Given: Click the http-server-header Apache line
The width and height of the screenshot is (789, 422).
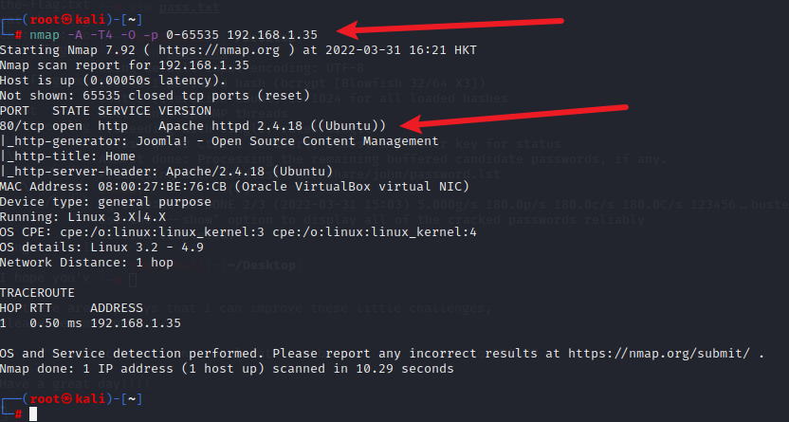Looking at the screenshot, I should [167, 172].
